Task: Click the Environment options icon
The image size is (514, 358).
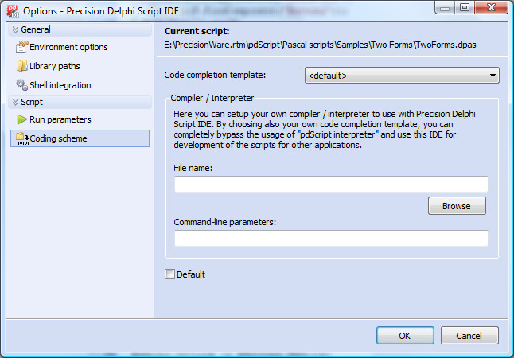Action: pos(22,47)
